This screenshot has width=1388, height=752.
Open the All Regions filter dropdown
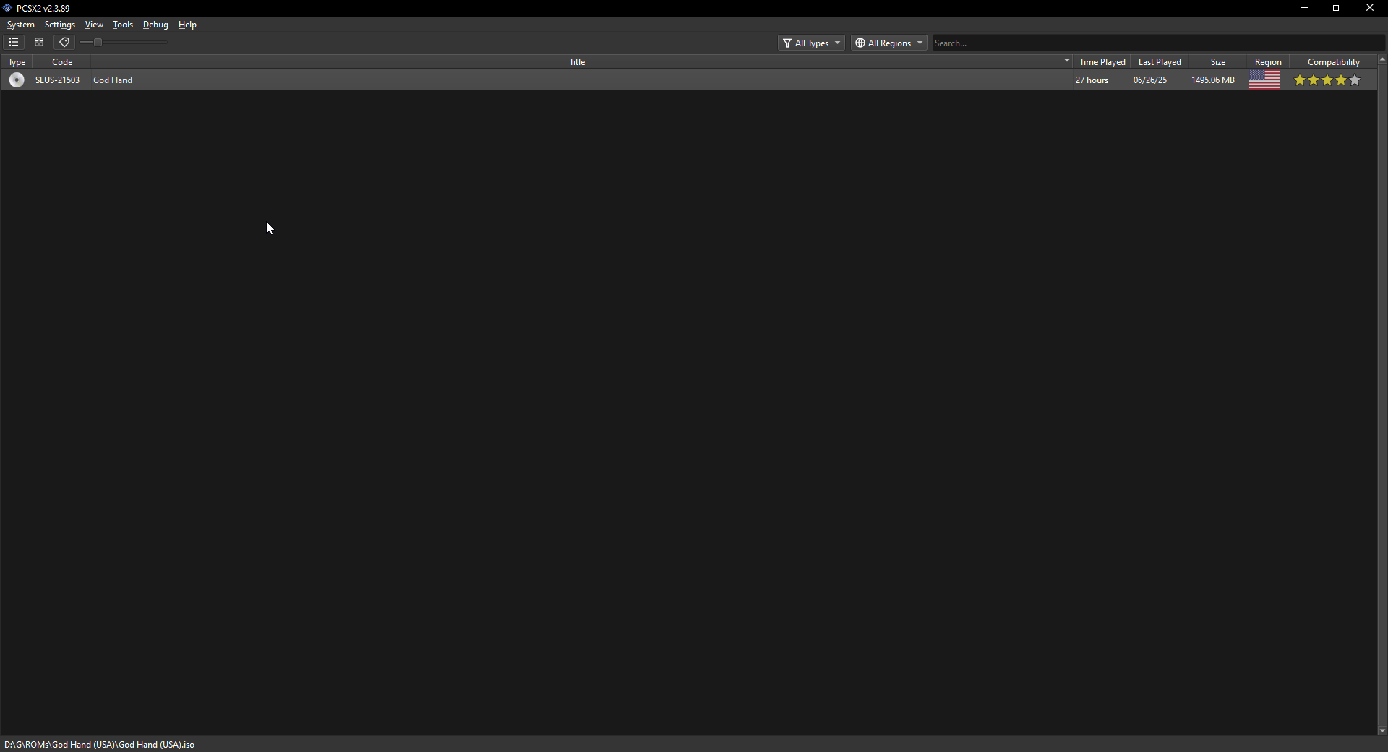[x=888, y=43]
